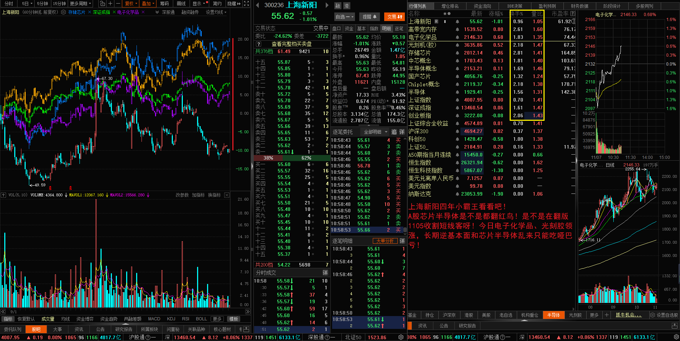Switch to 逐笔 tab in quote panel
The width and height of the screenshot is (680, 341).
pos(399,29)
